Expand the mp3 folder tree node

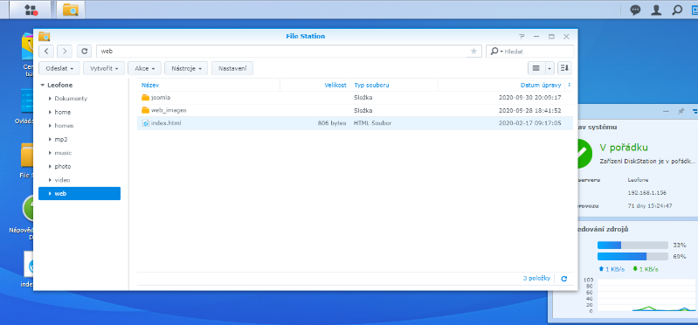[50, 140]
